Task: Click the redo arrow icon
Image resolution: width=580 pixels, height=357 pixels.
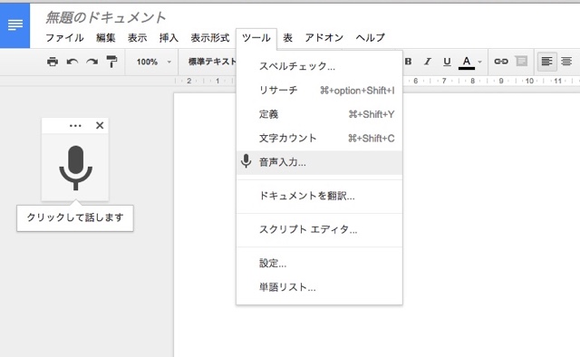Action: click(92, 62)
